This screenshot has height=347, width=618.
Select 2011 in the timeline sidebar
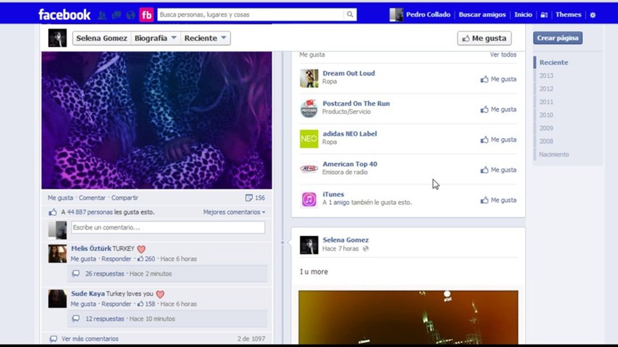(546, 102)
